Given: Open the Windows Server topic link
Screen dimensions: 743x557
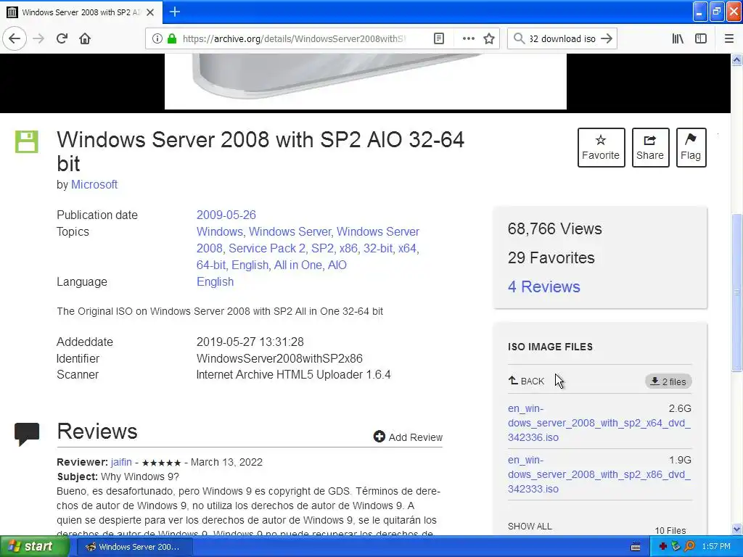Looking at the screenshot, I should pyautogui.click(x=290, y=231).
